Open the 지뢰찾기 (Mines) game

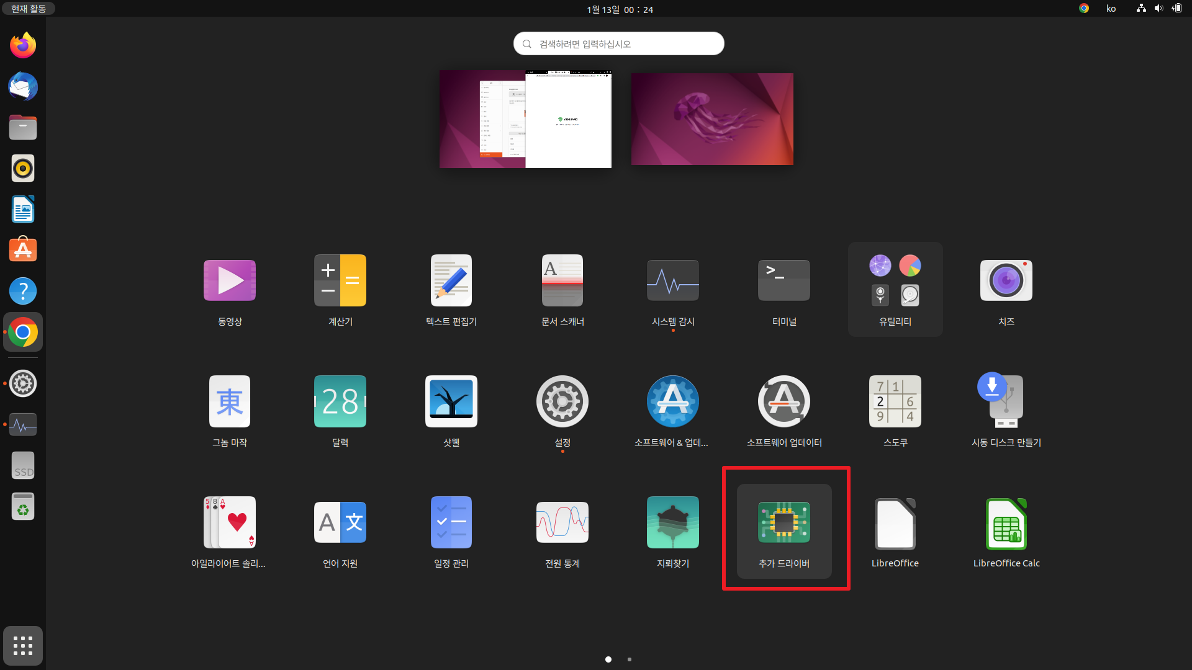coord(672,523)
